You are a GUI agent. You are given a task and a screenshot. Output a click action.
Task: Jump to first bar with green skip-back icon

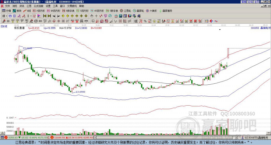click(x=44, y=16)
